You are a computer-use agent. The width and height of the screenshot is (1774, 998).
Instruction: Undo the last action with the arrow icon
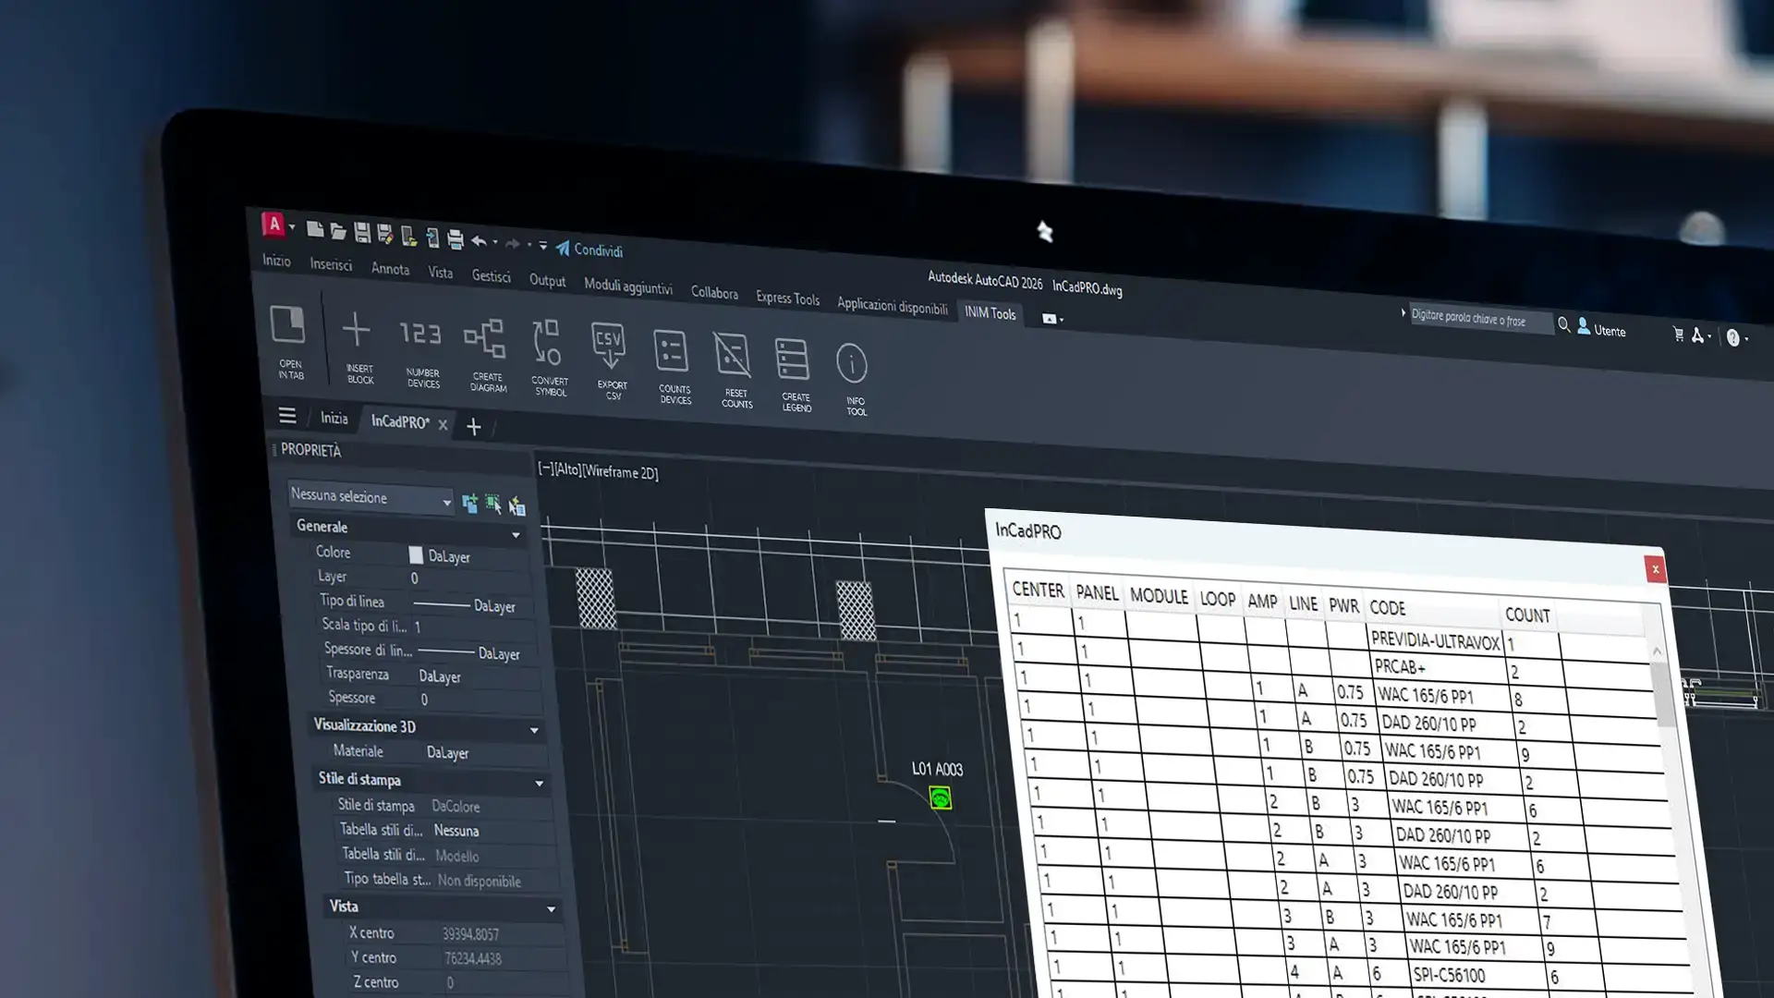[479, 241]
